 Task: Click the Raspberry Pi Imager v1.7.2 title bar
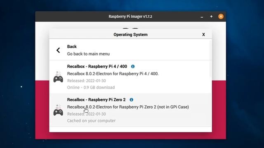130,16
